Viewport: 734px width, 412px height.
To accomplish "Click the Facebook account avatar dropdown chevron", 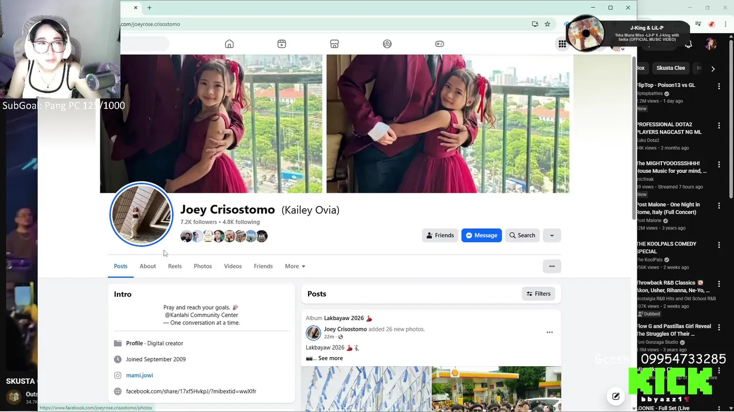I will (x=623, y=49).
